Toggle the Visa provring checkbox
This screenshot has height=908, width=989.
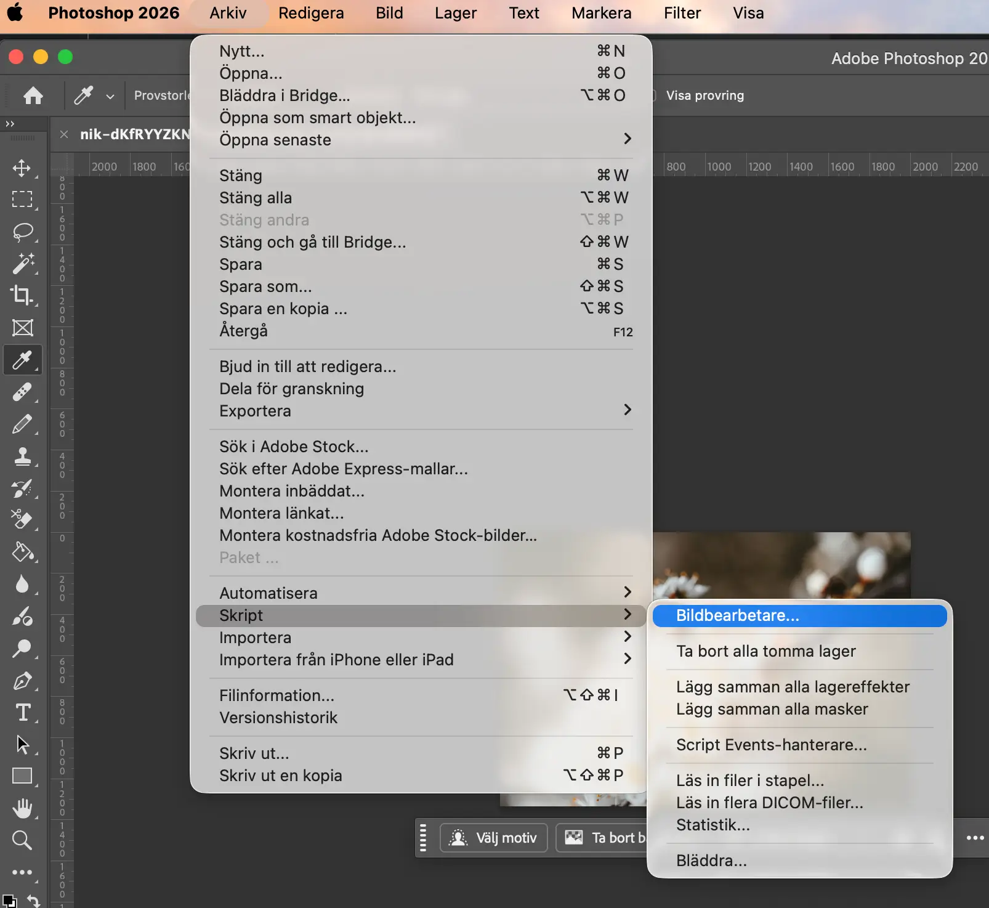pos(655,95)
